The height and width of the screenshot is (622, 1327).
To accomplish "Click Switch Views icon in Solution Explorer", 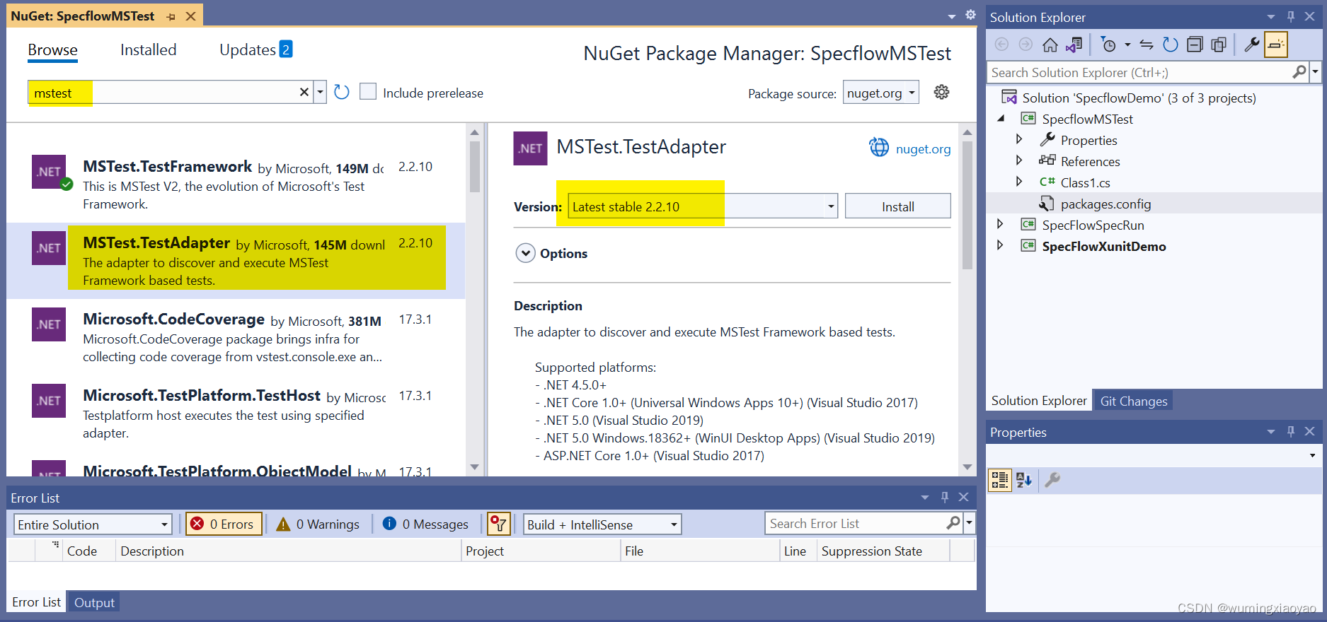I will click(x=1074, y=45).
